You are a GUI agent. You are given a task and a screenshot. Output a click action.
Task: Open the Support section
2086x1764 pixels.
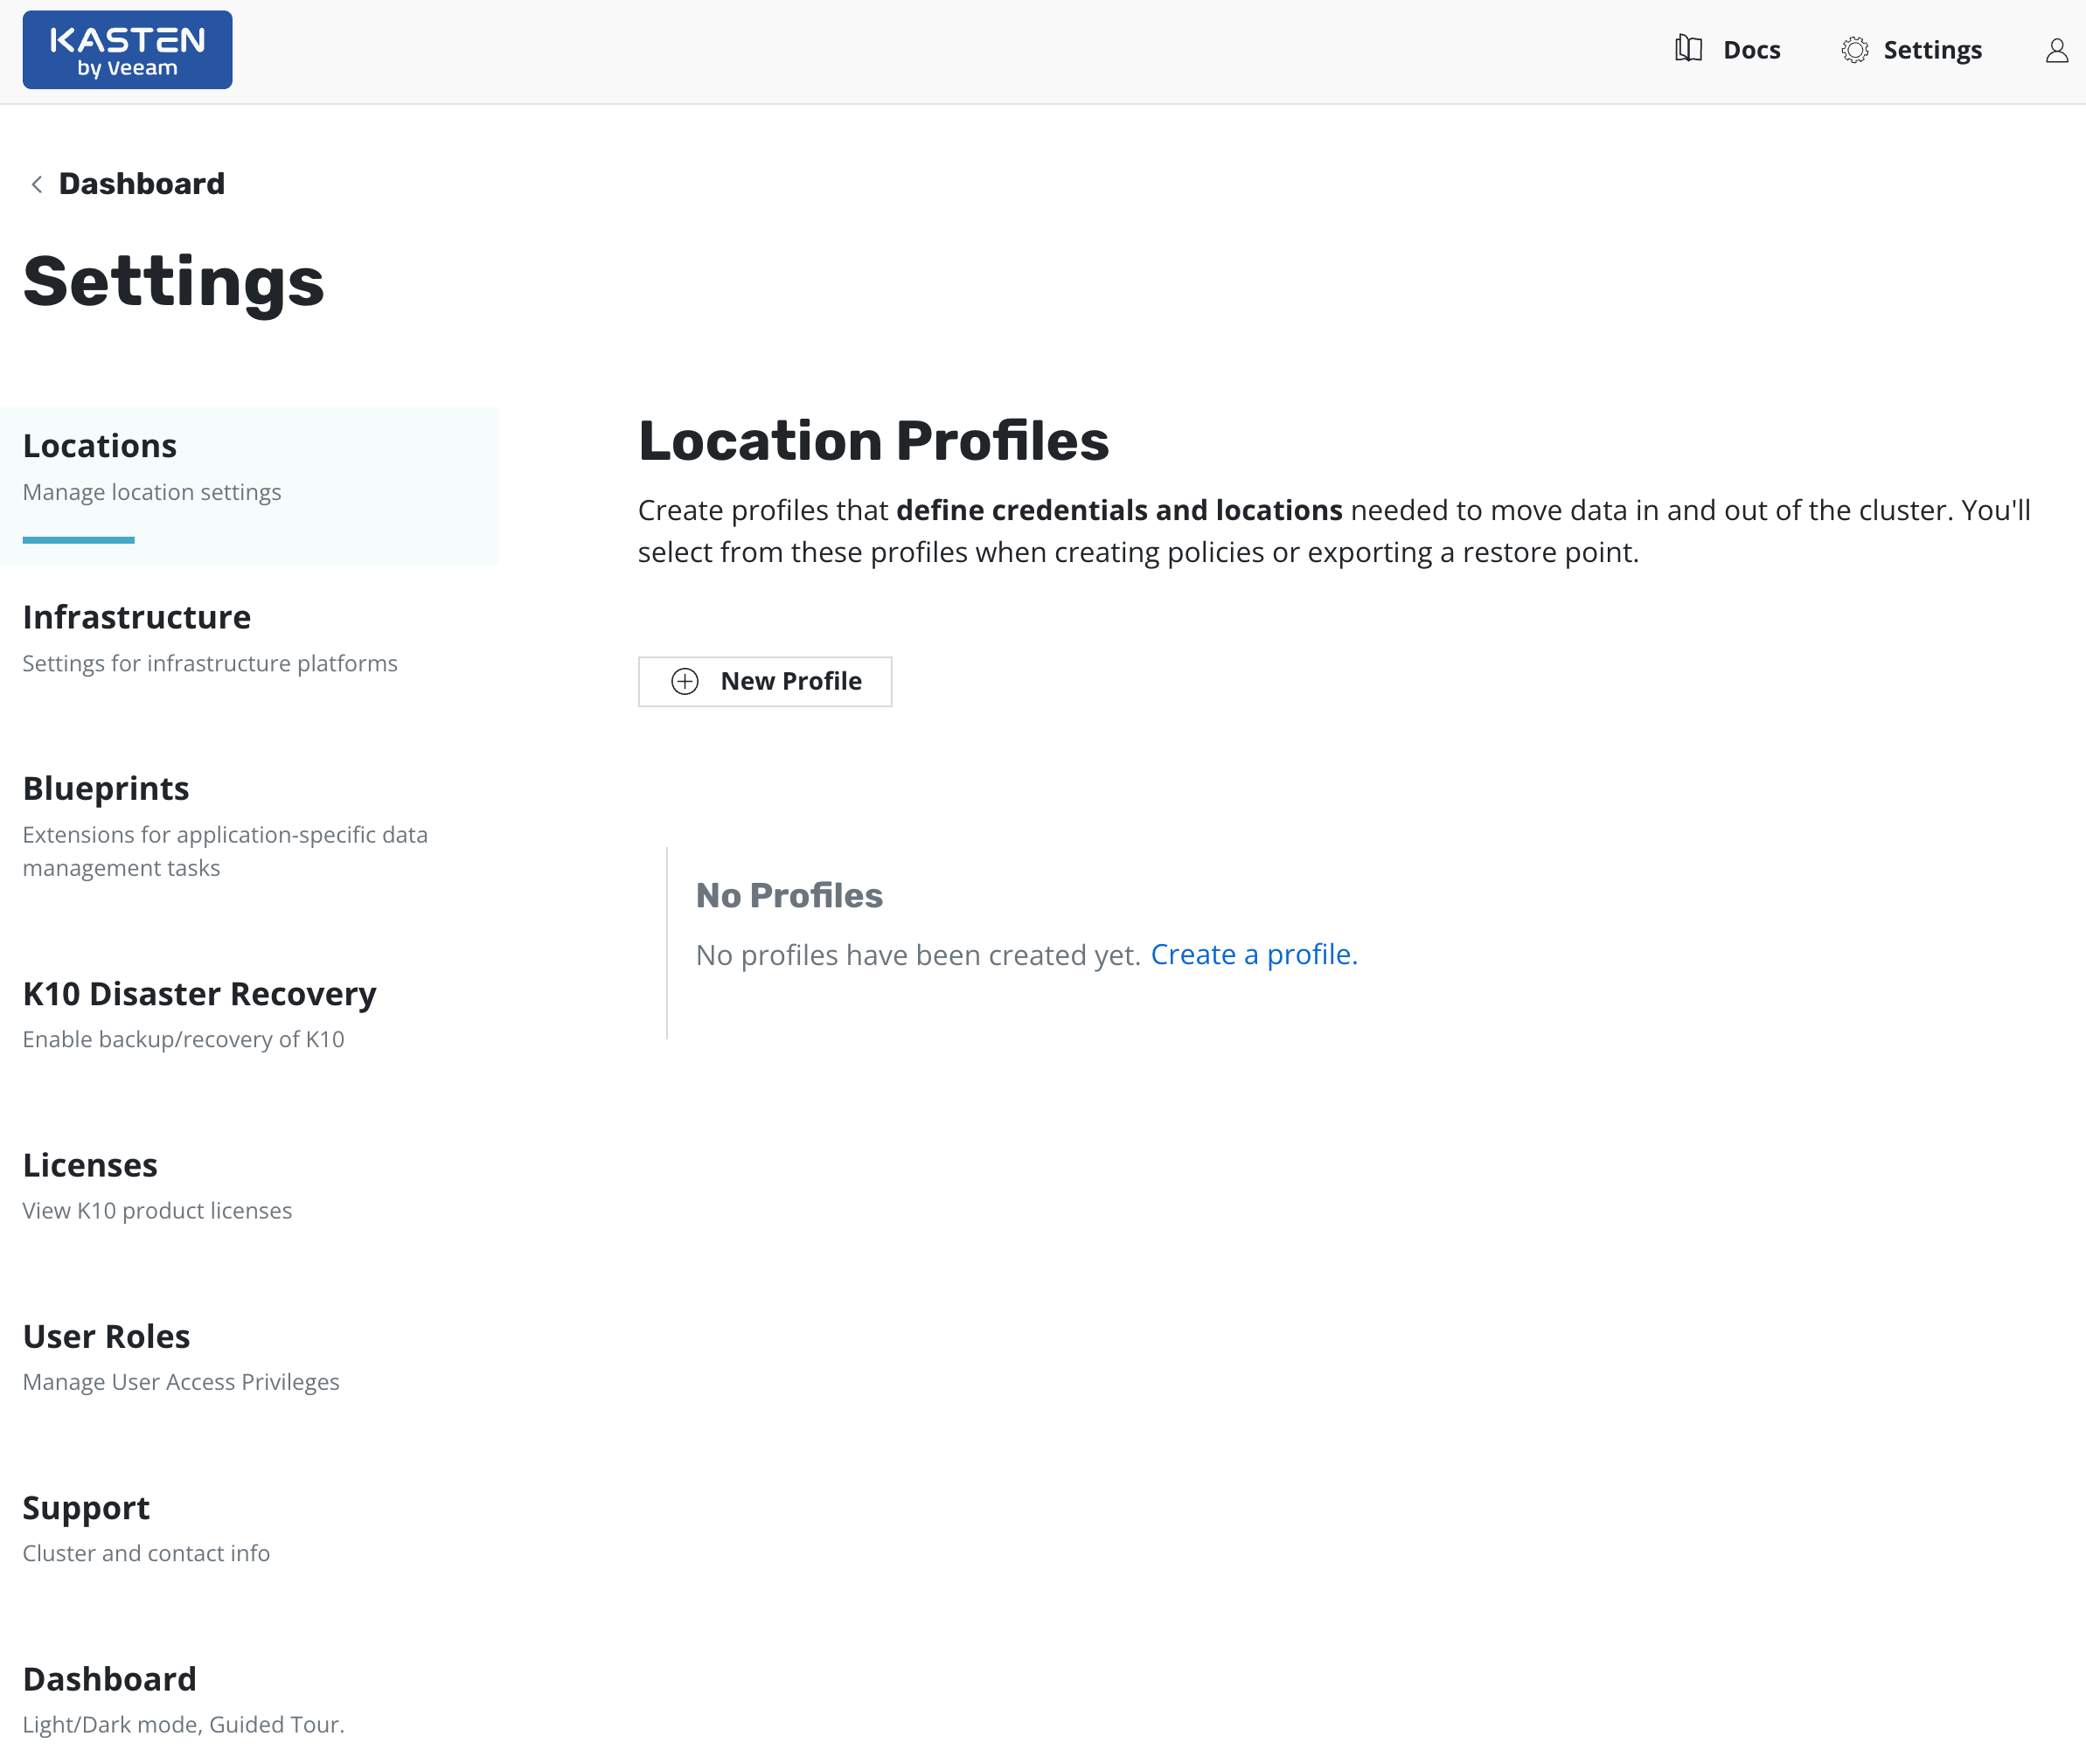click(x=86, y=1508)
